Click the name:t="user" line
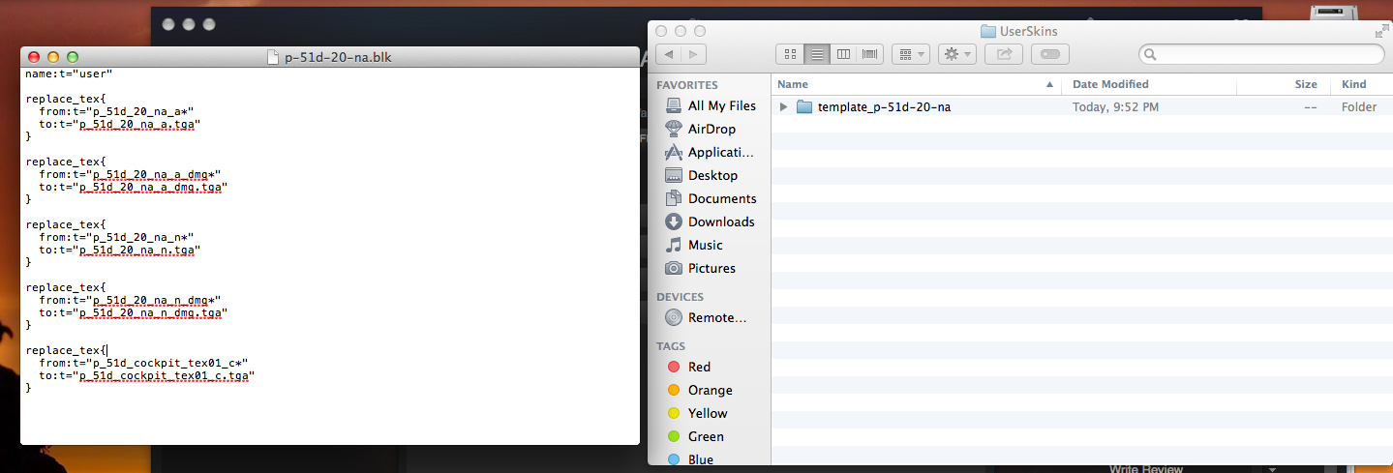The width and height of the screenshot is (1393, 473). coord(69,74)
